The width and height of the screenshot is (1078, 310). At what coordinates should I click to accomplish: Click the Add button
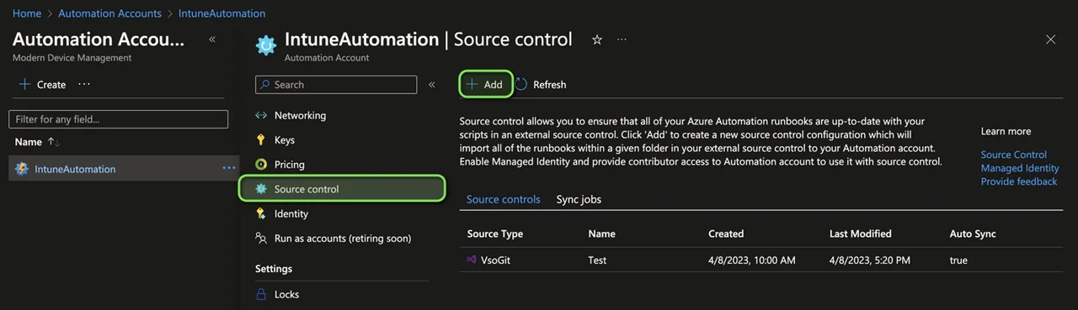486,85
